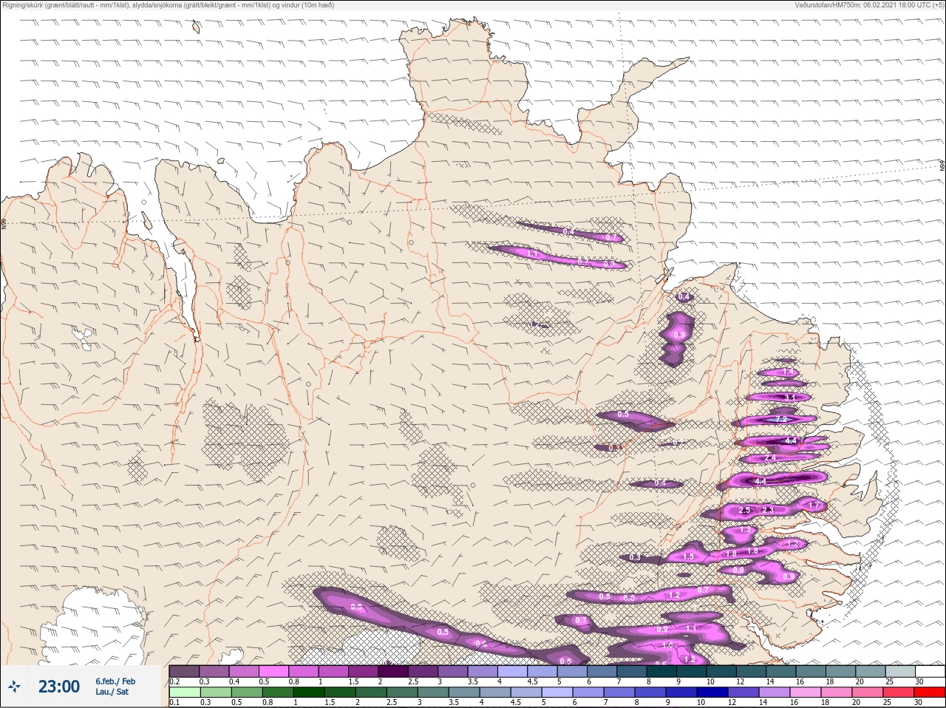Pick the red swatch above 30 in the bottom legend row
This screenshot has width=946, height=708.
pyautogui.click(x=930, y=692)
